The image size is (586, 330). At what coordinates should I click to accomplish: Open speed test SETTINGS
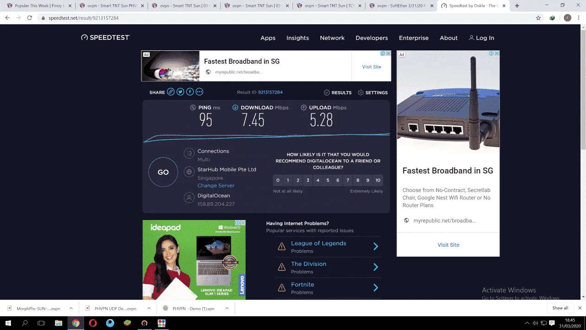(373, 93)
